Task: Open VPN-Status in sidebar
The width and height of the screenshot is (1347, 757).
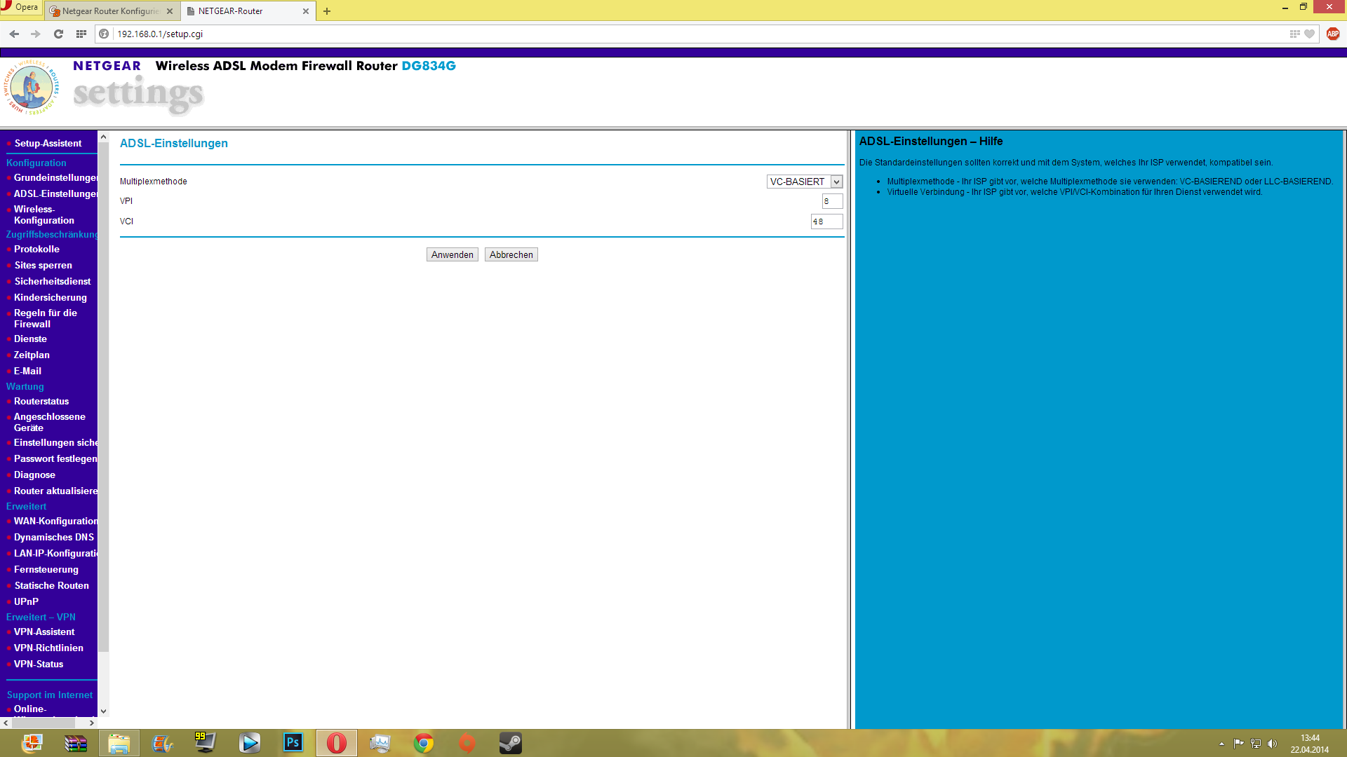Action: tap(39, 664)
